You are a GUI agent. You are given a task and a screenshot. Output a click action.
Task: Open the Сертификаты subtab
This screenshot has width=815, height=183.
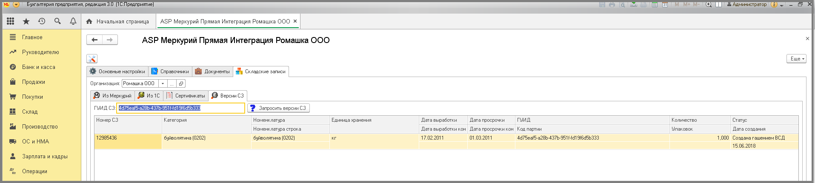186,96
